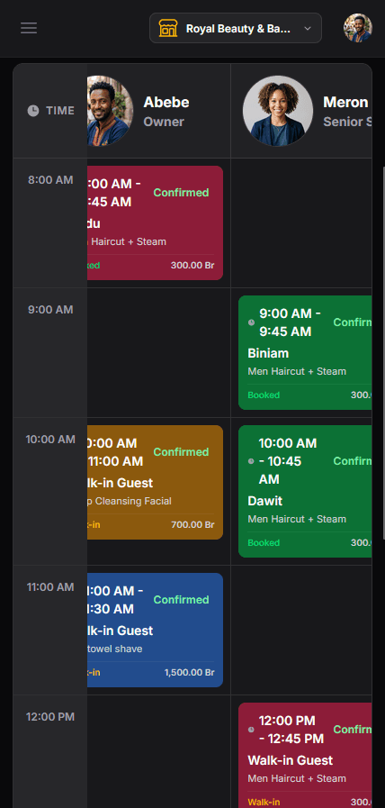Open Dawit's 10:00 AM appointment card
Image resolution: width=385 pixels, height=808 pixels.
tap(305, 492)
